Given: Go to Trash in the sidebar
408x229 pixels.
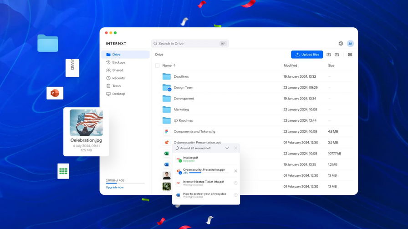Looking at the screenshot, I should pos(117,86).
